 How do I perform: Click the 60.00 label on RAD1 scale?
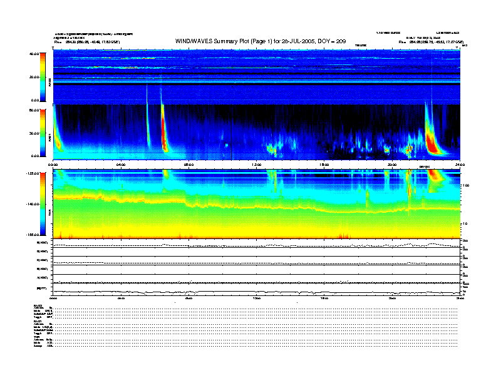pos(34,110)
